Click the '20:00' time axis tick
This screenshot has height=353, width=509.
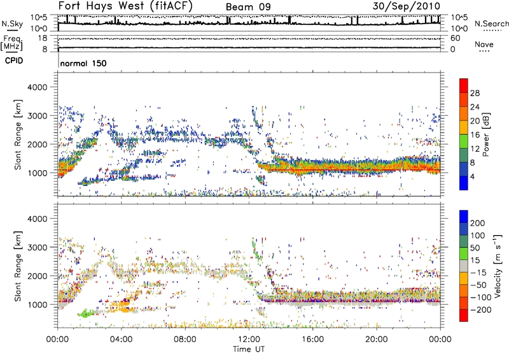(x=376, y=340)
